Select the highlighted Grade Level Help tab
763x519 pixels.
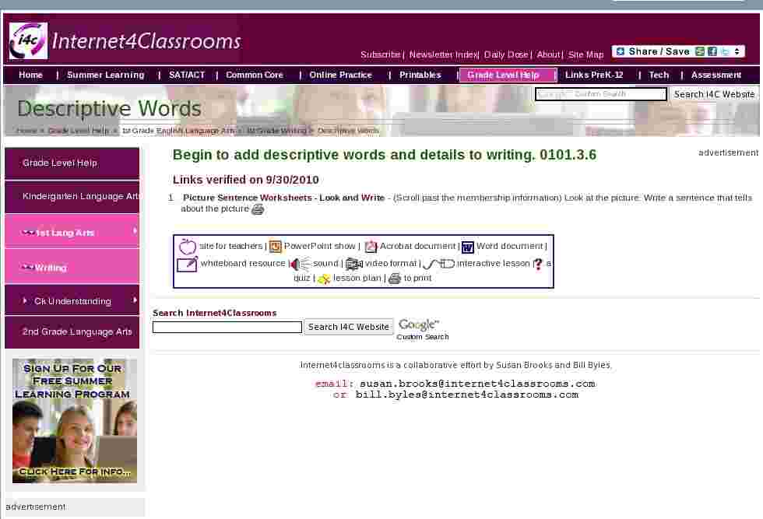pos(508,75)
